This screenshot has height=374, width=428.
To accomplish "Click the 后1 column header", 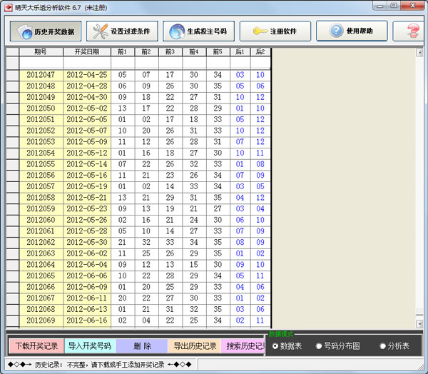I will coord(240,52).
